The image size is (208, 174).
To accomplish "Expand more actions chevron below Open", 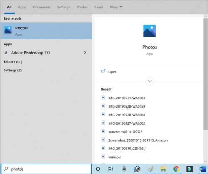I will click(x=149, y=81).
